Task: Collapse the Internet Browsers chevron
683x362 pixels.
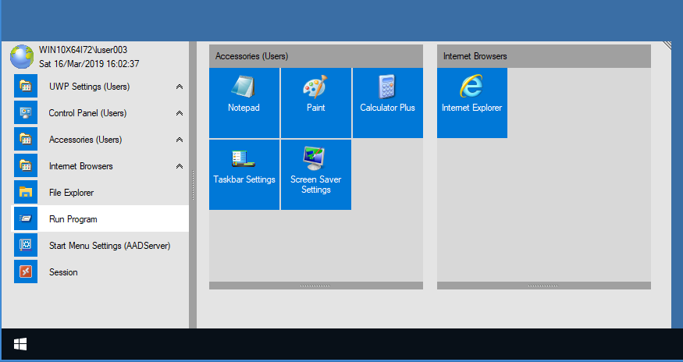Action: pyautogui.click(x=180, y=167)
